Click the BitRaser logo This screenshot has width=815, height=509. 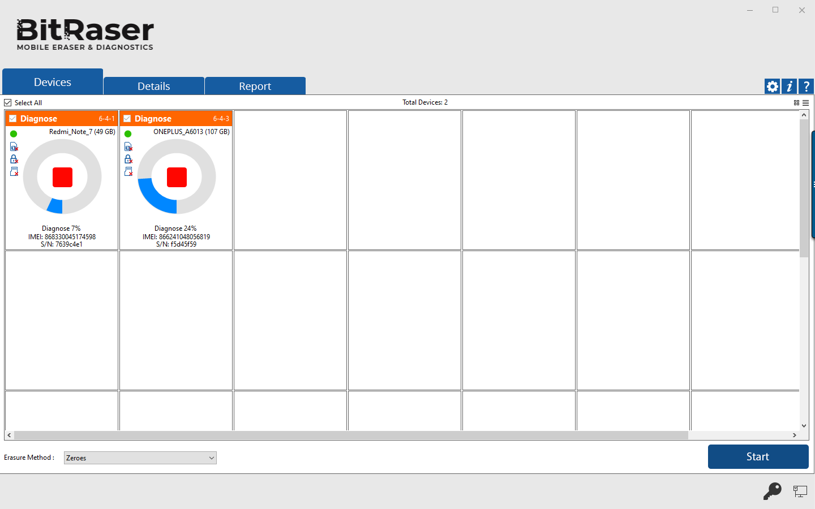[x=85, y=34]
